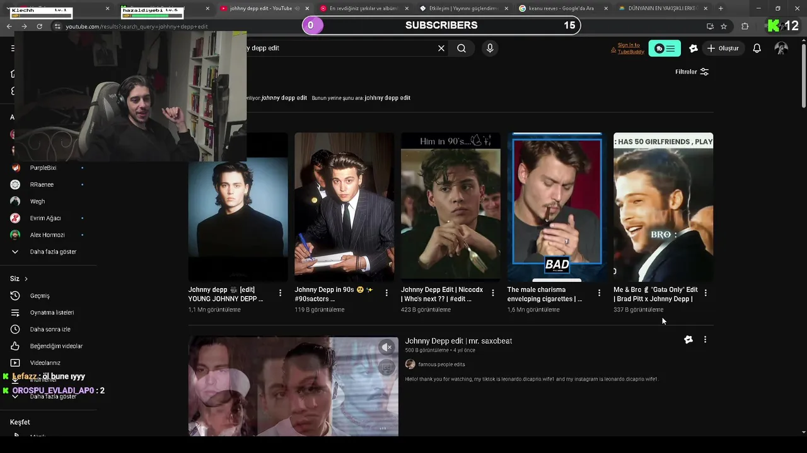The image size is (807, 453).
Task: Open Filtreler search filters
Action: [x=692, y=72]
